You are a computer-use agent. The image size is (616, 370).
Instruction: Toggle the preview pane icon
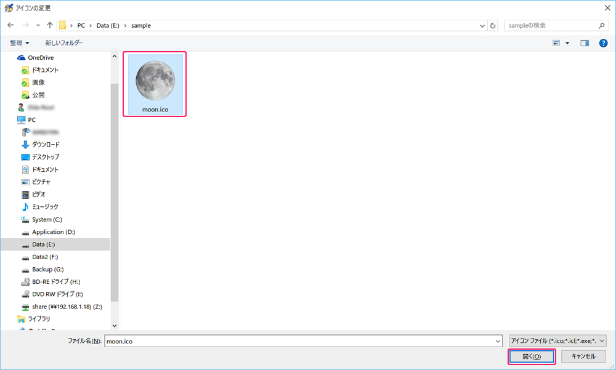click(x=585, y=43)
